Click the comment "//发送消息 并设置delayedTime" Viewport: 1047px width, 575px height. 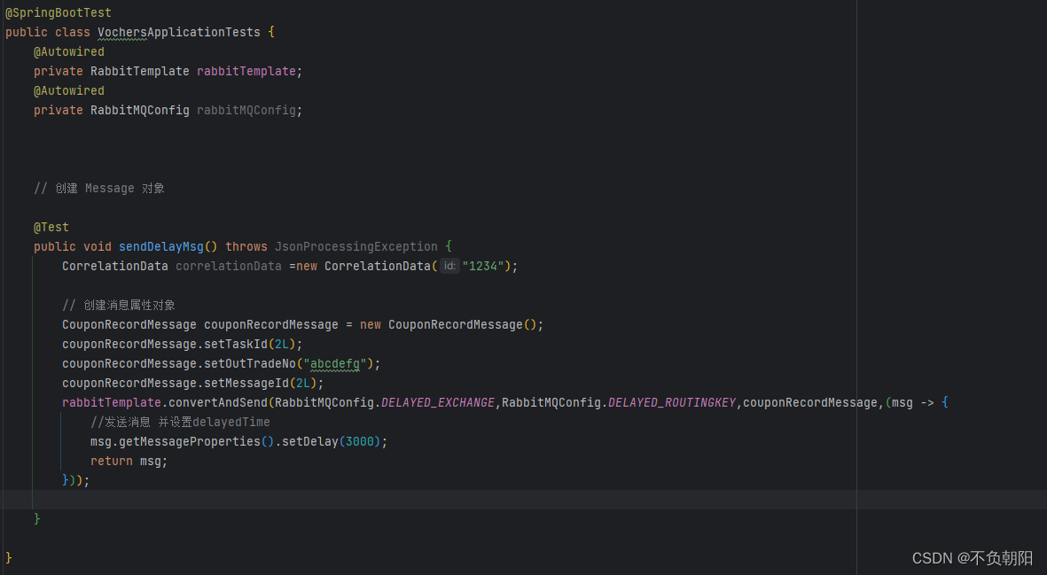(x=180, y=422)
